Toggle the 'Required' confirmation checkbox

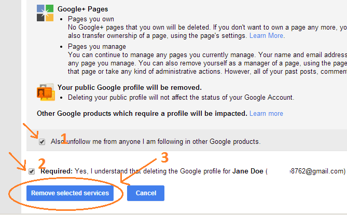(x=32, y=171)
